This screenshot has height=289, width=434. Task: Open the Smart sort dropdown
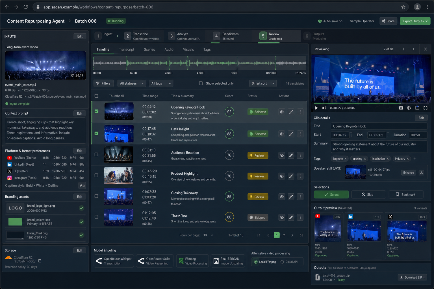point(263,84)
